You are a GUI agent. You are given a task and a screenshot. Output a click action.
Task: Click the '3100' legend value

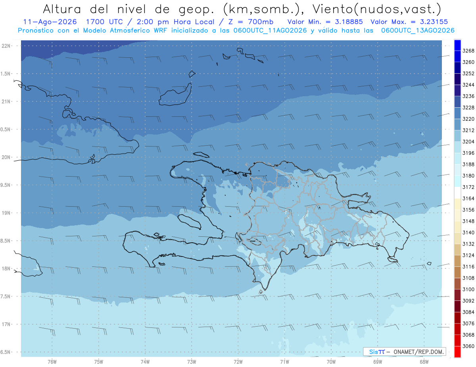pos(468,289)
